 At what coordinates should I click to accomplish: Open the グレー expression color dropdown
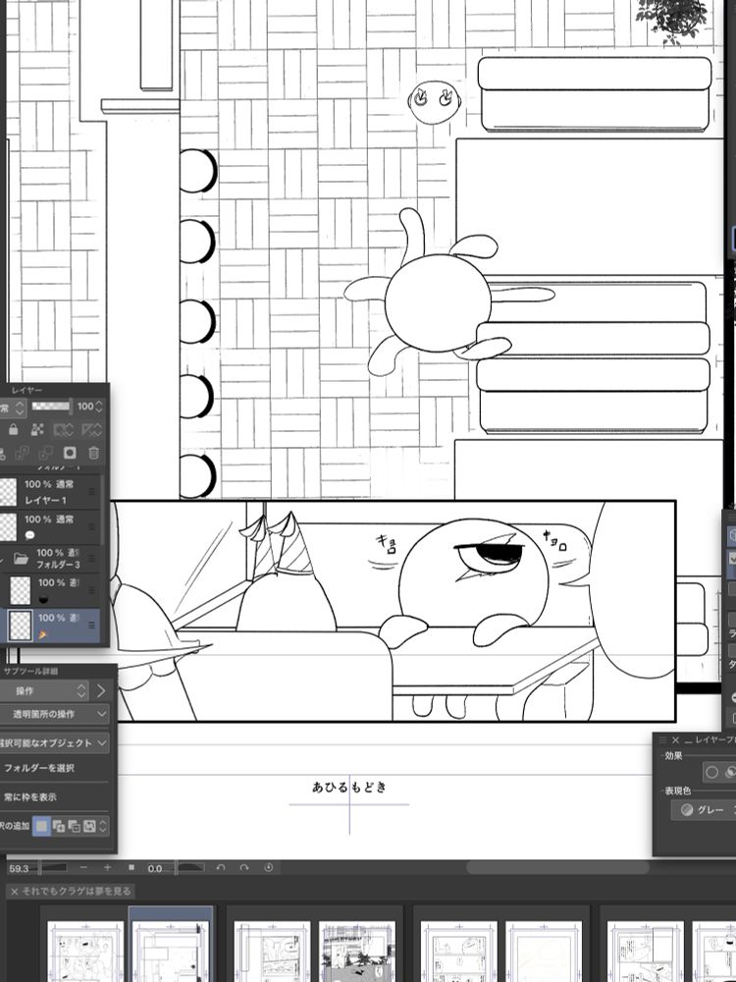704,810
